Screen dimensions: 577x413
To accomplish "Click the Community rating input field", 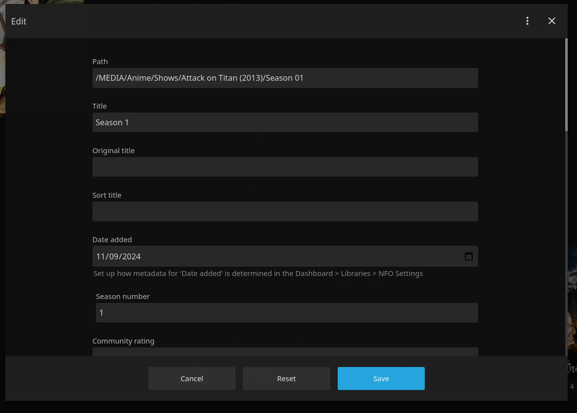I will [x=285, y=352].
